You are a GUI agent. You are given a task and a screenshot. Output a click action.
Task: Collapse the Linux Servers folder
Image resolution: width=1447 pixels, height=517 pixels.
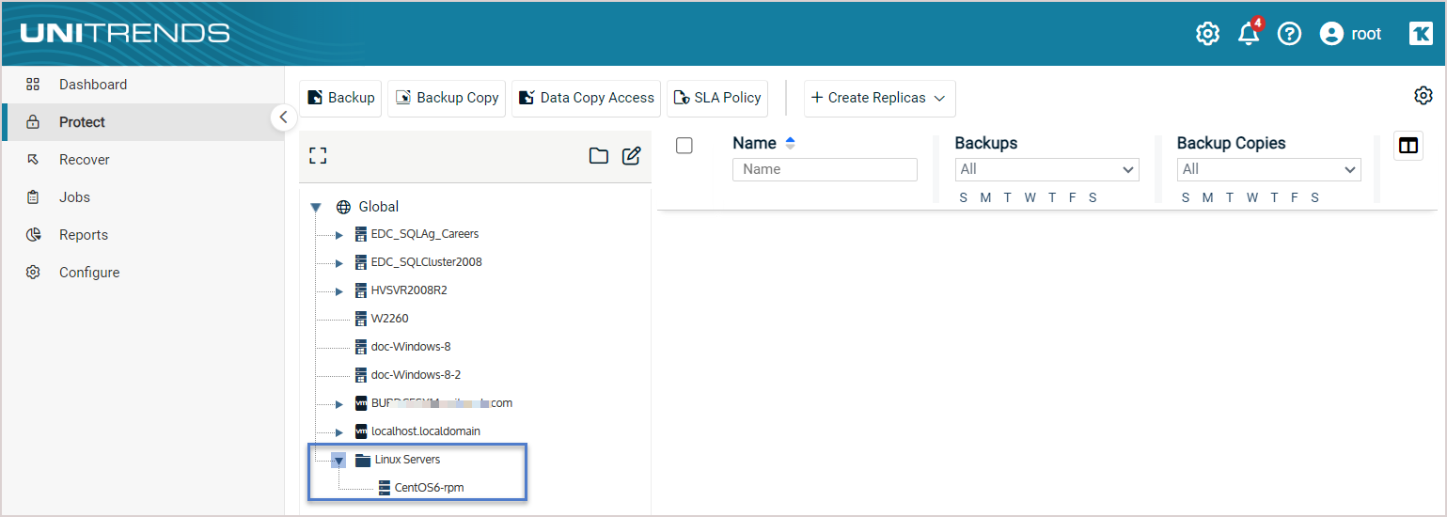(x=339, y=461)
